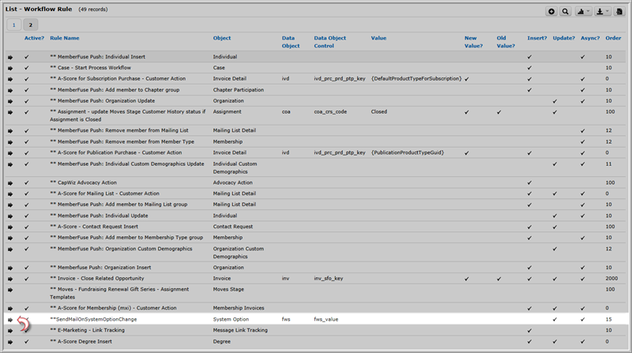
Task: Open arrow for Moves Fundraising Renewal Gift Series
Action: pos(10,290)
